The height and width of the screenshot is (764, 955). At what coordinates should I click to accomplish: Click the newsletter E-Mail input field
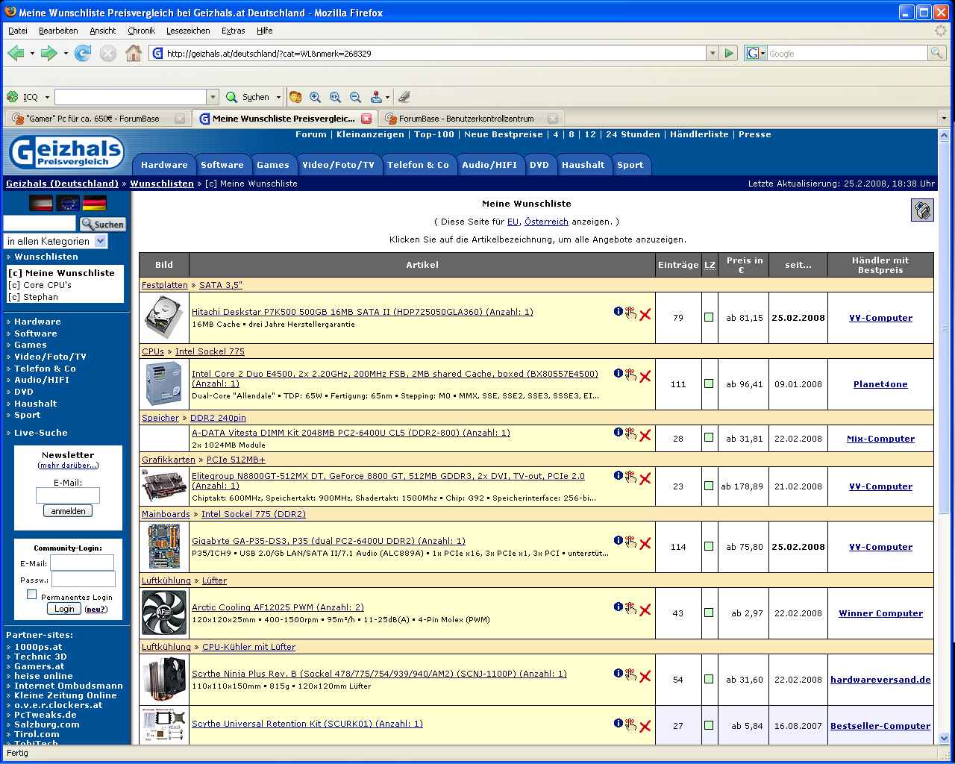click(68, 495)
